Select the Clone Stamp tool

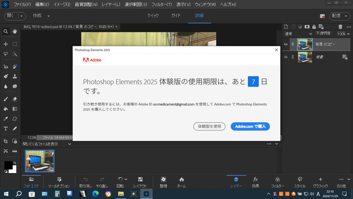(x=15, y=76)
